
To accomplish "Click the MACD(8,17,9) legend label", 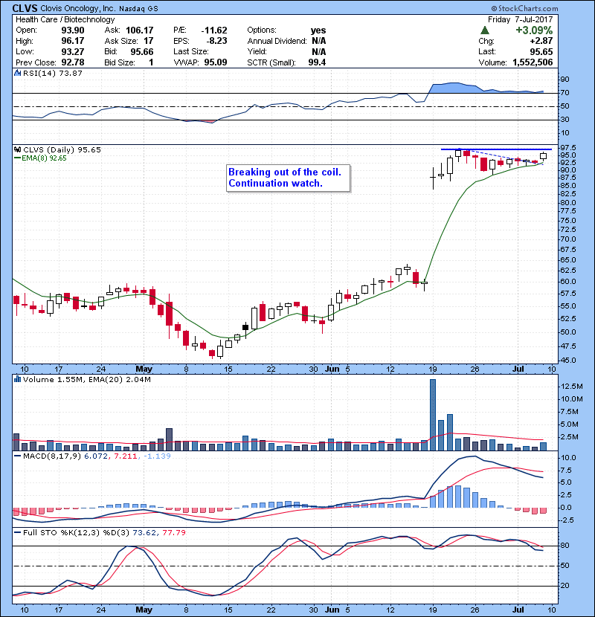I will click(x=53, y=456).
